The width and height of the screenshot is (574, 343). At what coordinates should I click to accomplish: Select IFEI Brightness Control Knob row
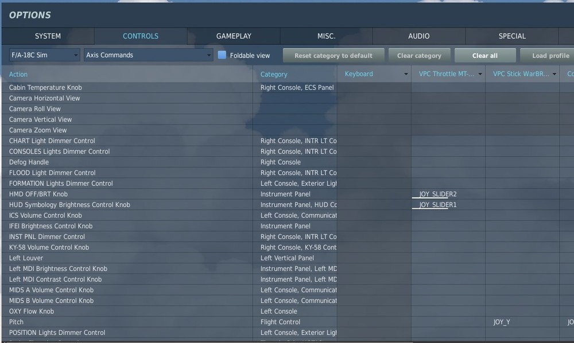127,226
